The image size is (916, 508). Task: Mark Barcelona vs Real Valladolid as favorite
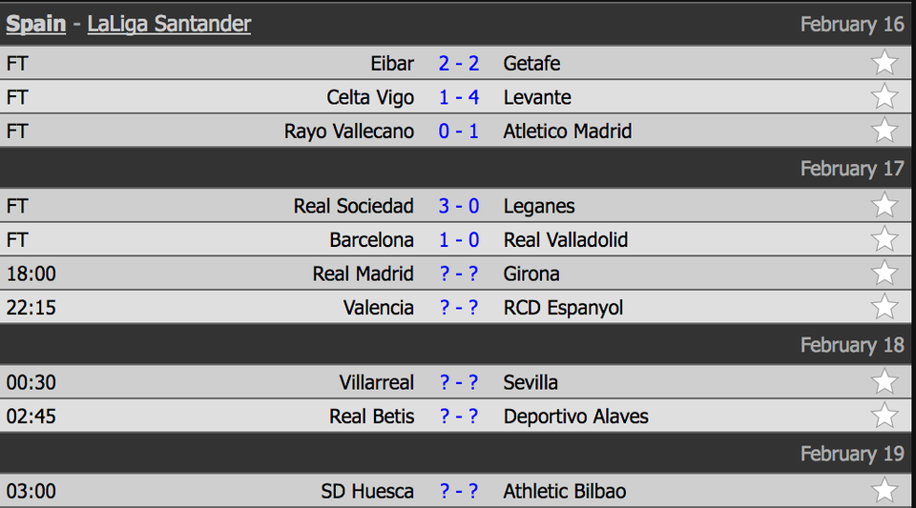point(884,239)
